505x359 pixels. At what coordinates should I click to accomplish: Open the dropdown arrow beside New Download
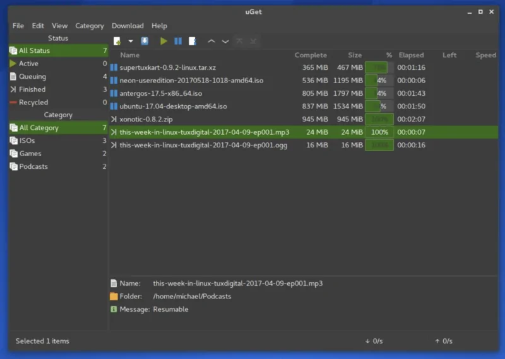(131, 41)
